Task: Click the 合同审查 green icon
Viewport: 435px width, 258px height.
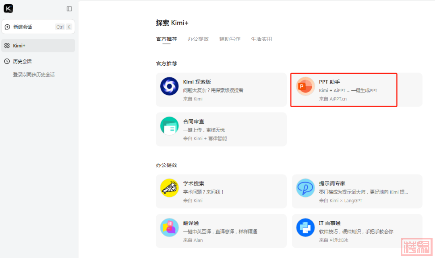Action: click(169, 126)
